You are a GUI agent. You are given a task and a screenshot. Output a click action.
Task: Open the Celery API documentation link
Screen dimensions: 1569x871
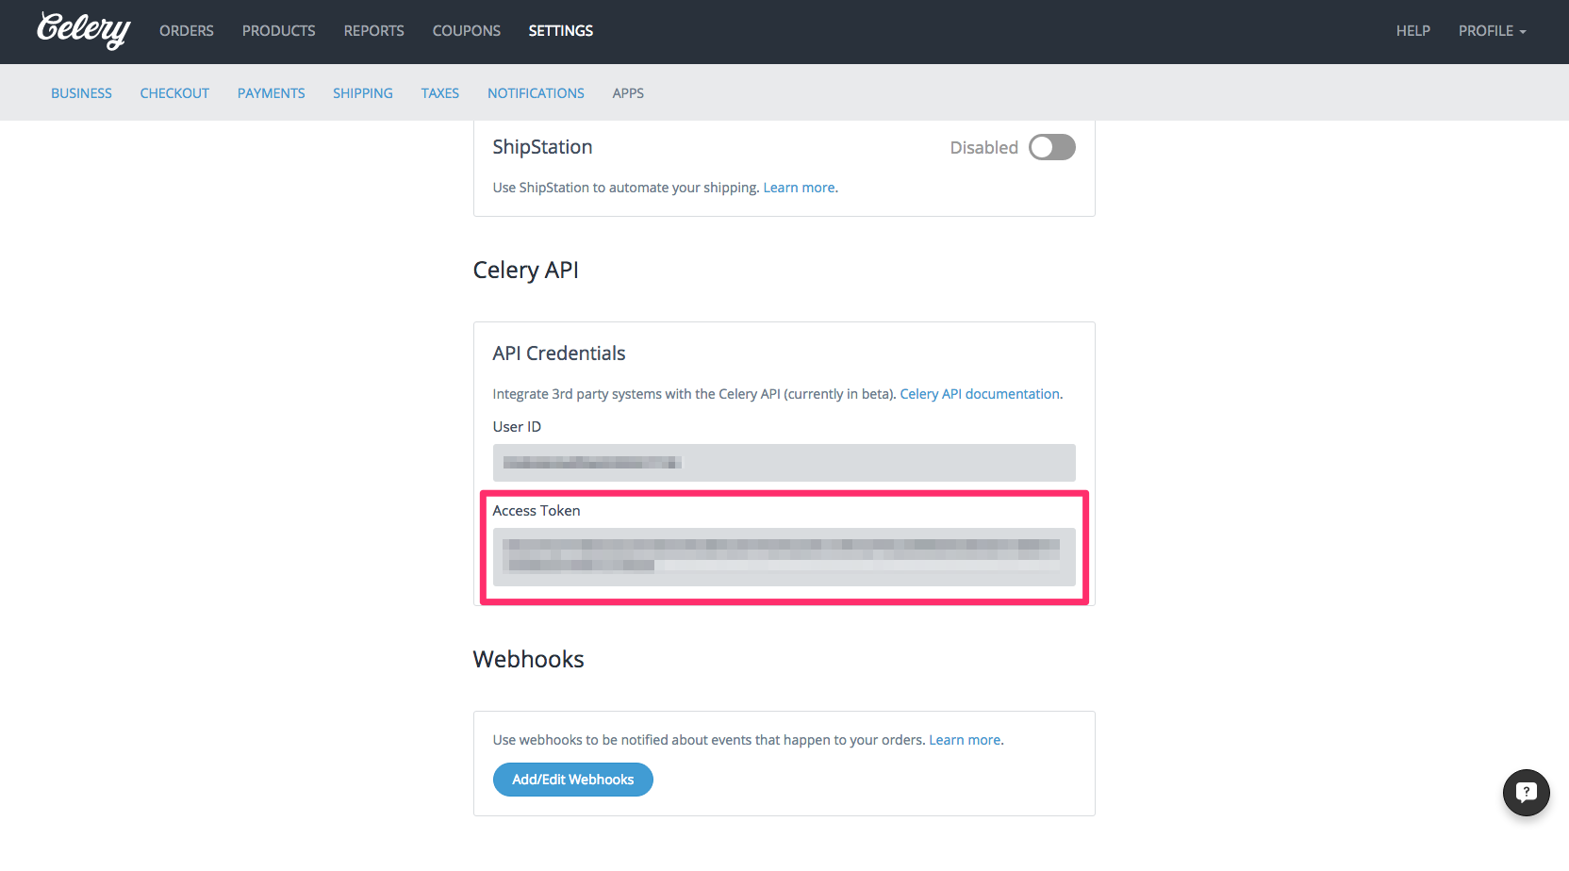(980, 394)
